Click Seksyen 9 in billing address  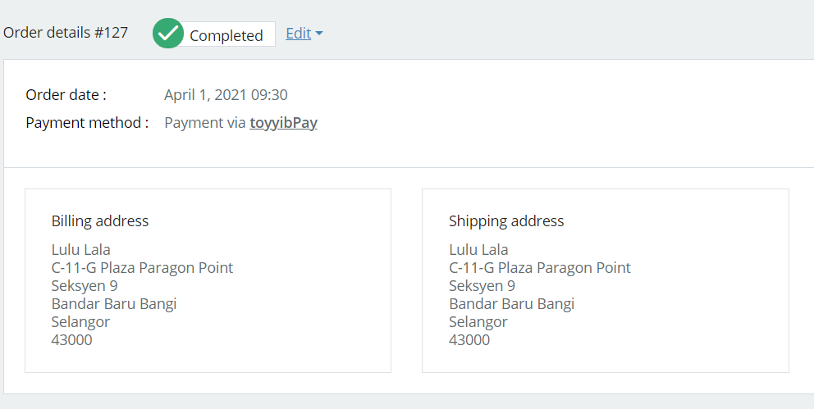[x=85, y=285]
